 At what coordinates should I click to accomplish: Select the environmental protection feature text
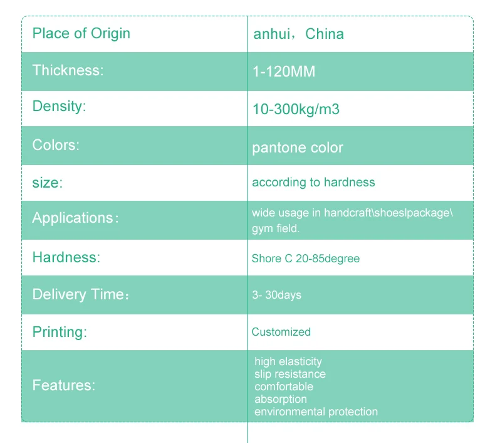pos(316,412)
